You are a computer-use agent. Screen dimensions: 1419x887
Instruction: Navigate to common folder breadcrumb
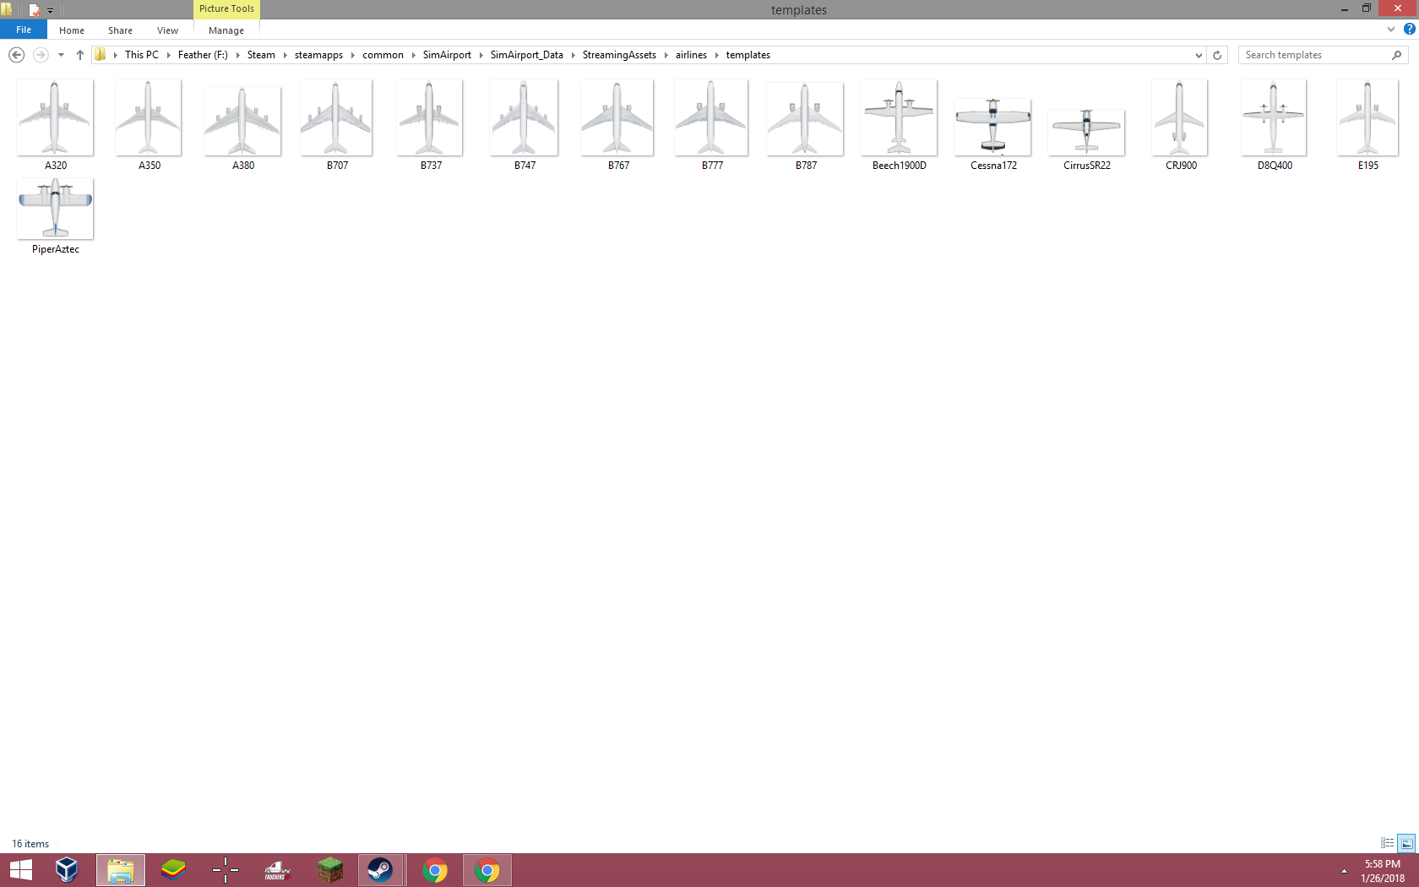(383, 55)
